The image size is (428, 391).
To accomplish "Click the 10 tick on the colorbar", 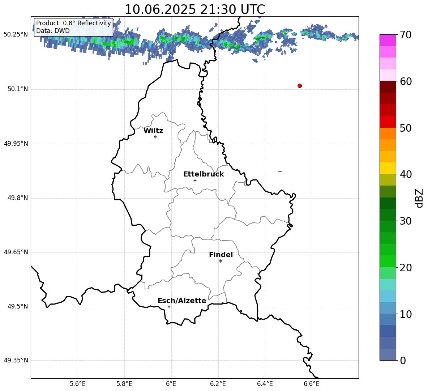I will (x=405, y=314).
